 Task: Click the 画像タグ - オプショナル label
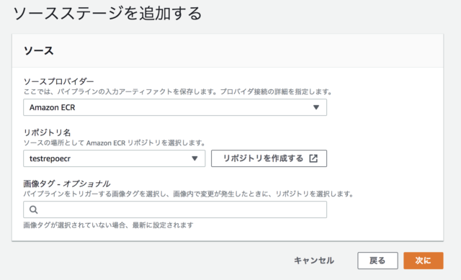point(67,184)
